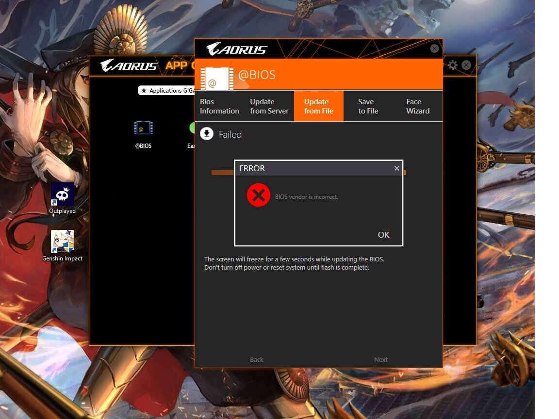Click the @BIOS chip header icon

point(217,79)
